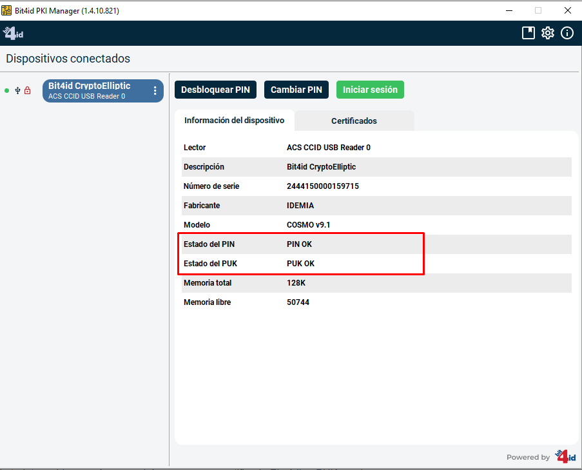
Task: Click Cambiar PIN button
Action: click(296, 90)
